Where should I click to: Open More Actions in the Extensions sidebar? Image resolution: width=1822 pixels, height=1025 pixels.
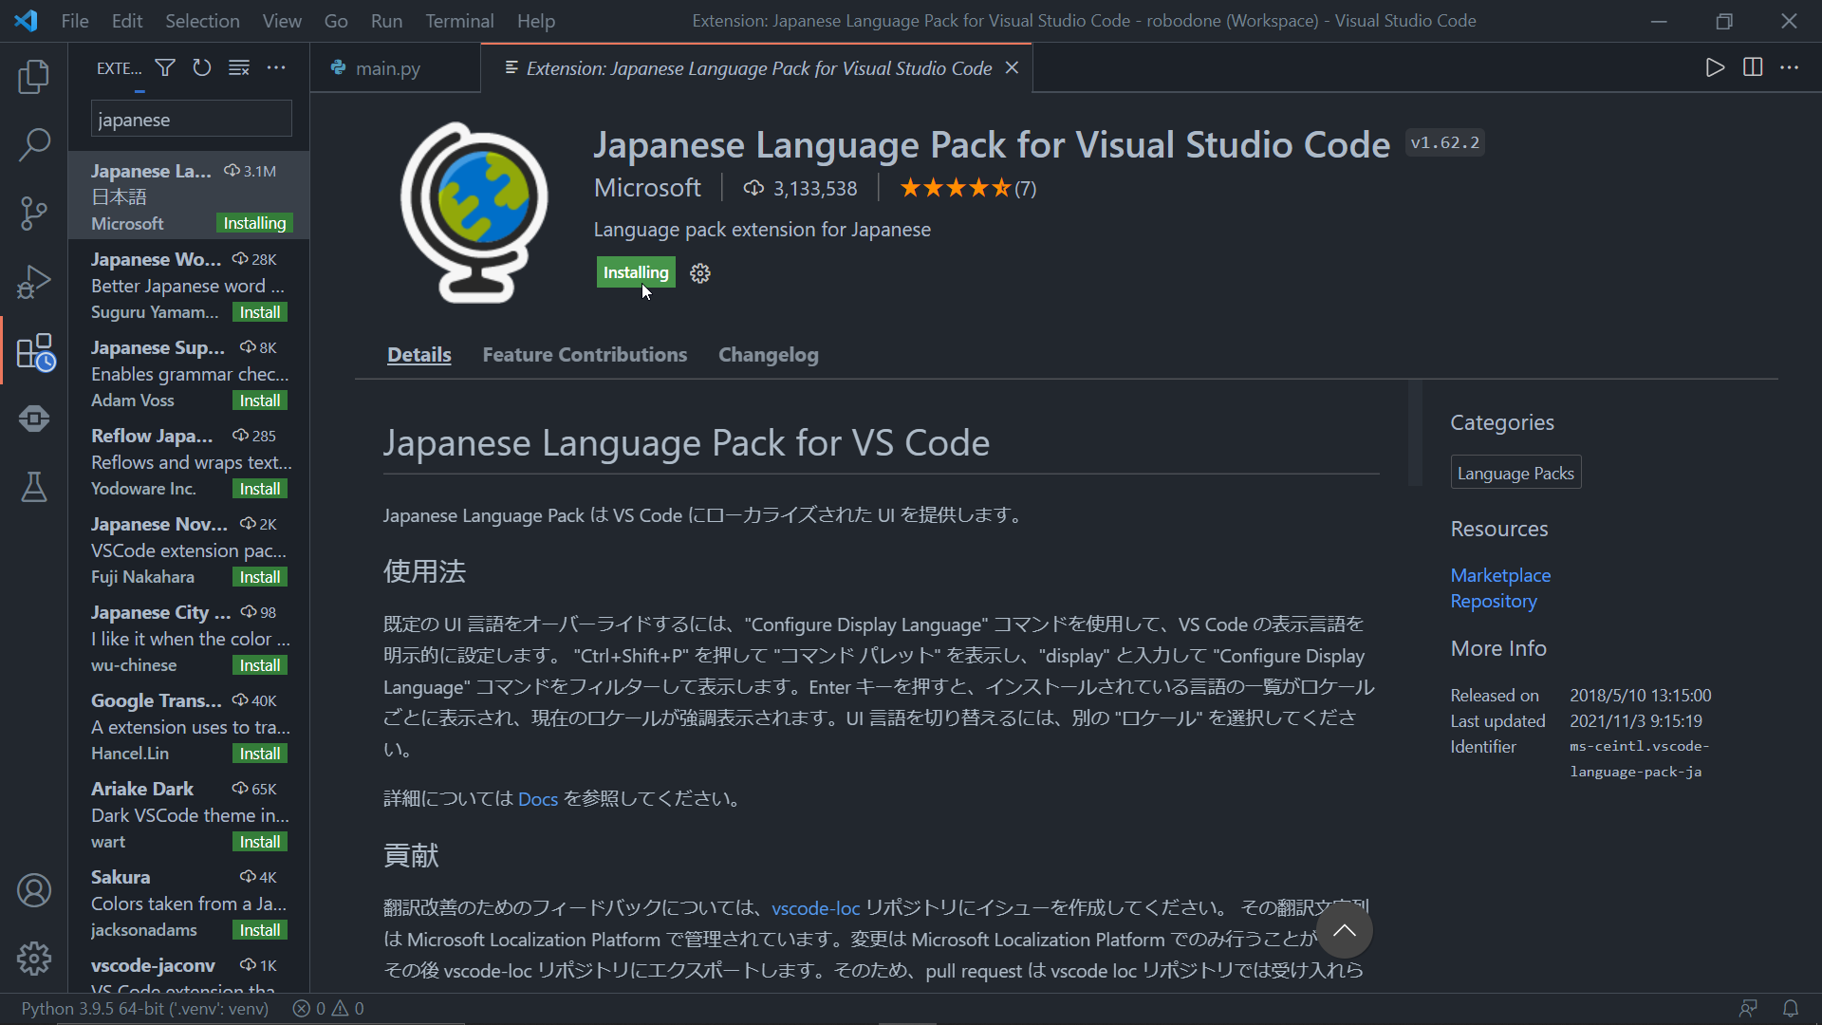click(275, 67)
